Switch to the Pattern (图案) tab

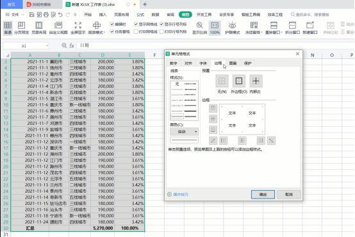[233, 63]
